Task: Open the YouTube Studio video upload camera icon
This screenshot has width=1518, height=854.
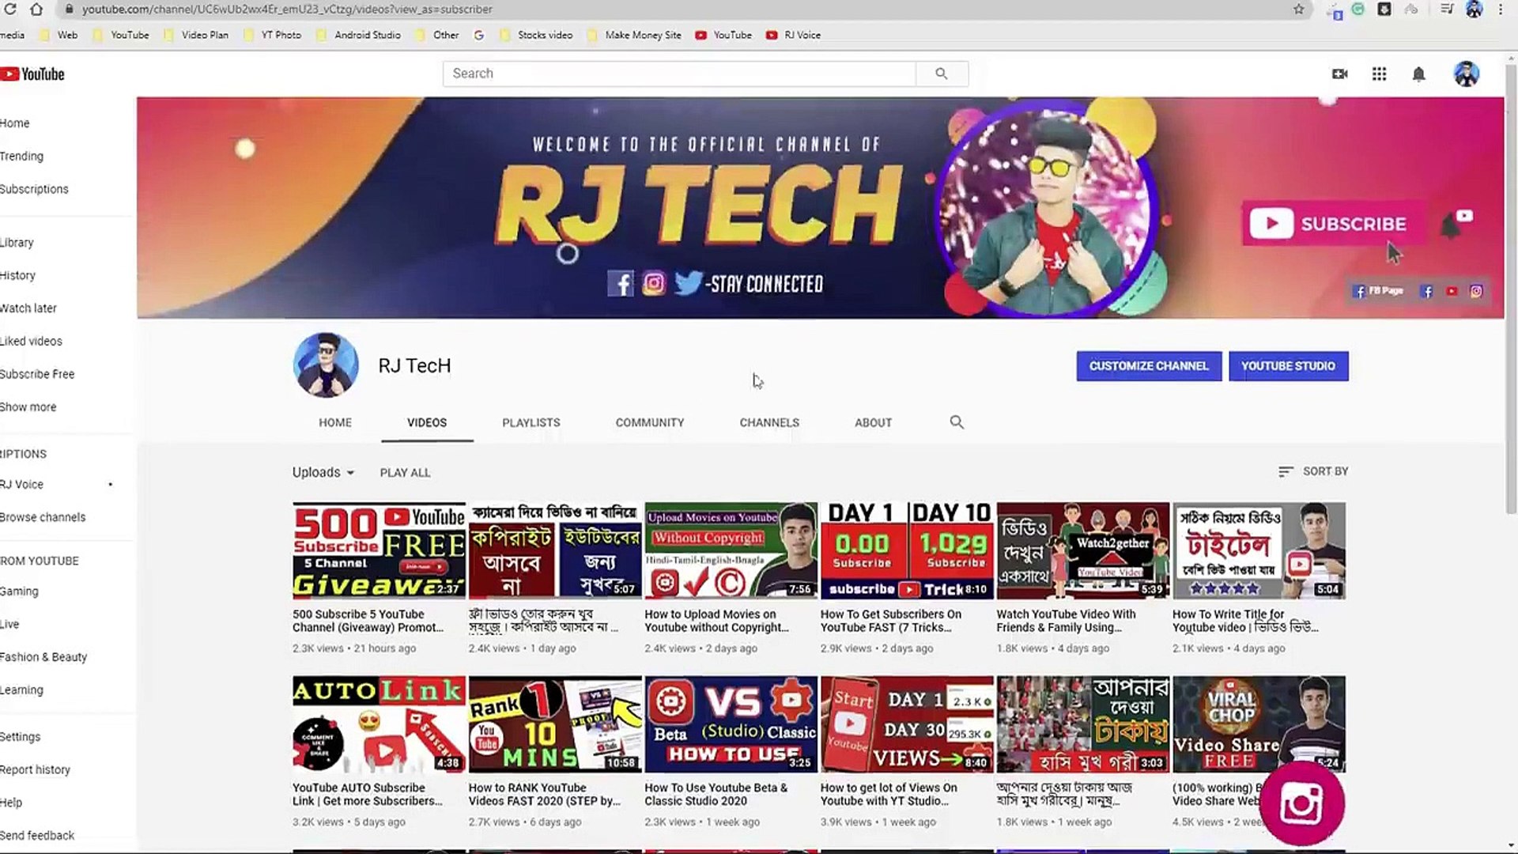Action: click(x=1339, y=74)
